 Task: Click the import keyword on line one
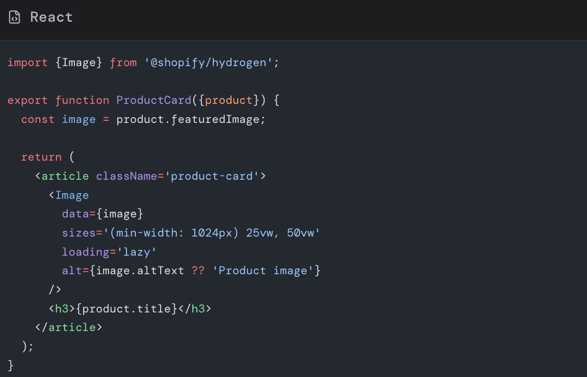(x=27, y=62)
